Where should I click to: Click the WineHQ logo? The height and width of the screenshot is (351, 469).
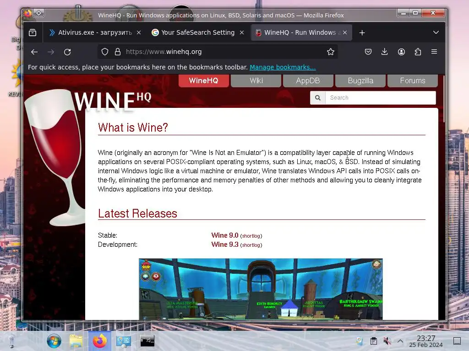pyautogui.click(x=113, y=101)
